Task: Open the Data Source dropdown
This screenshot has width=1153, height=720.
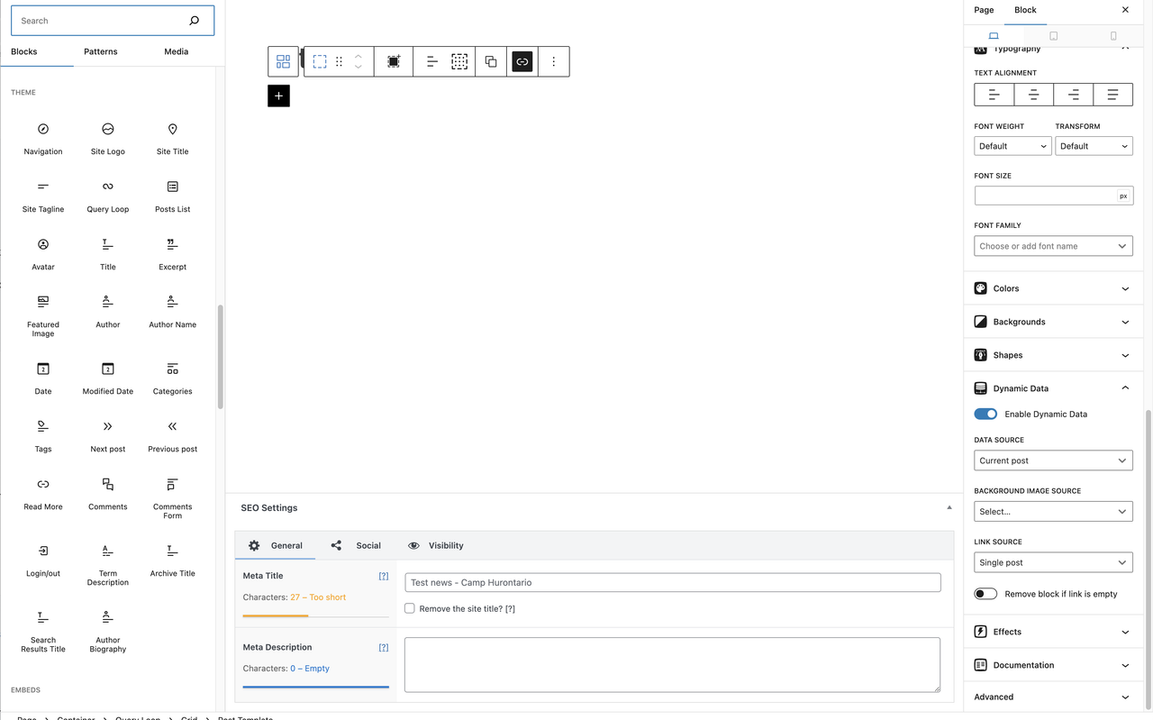Action: point(1054,460)
